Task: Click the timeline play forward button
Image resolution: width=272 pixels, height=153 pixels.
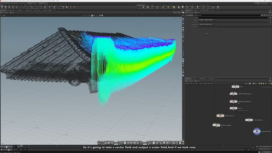Action: tap(9, 147)
